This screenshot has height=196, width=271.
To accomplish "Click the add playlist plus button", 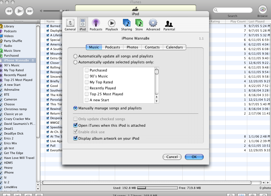I will coord(6,195).
